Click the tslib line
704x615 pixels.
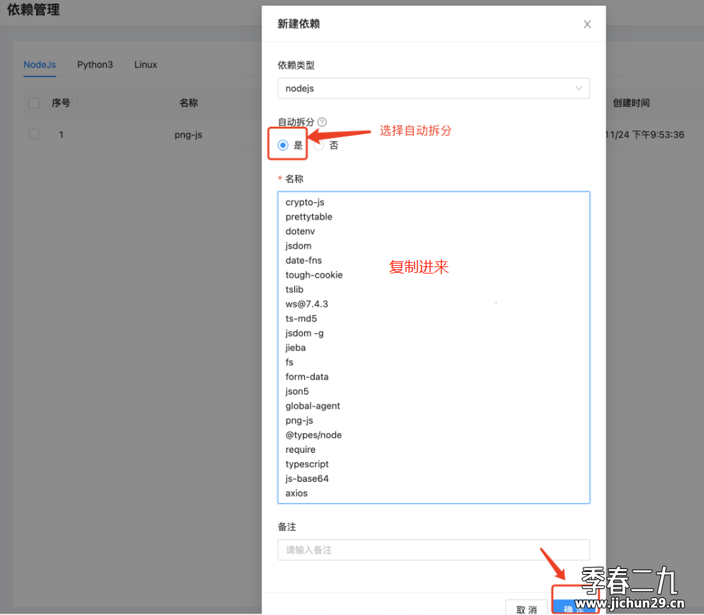[x=294, y=290]
